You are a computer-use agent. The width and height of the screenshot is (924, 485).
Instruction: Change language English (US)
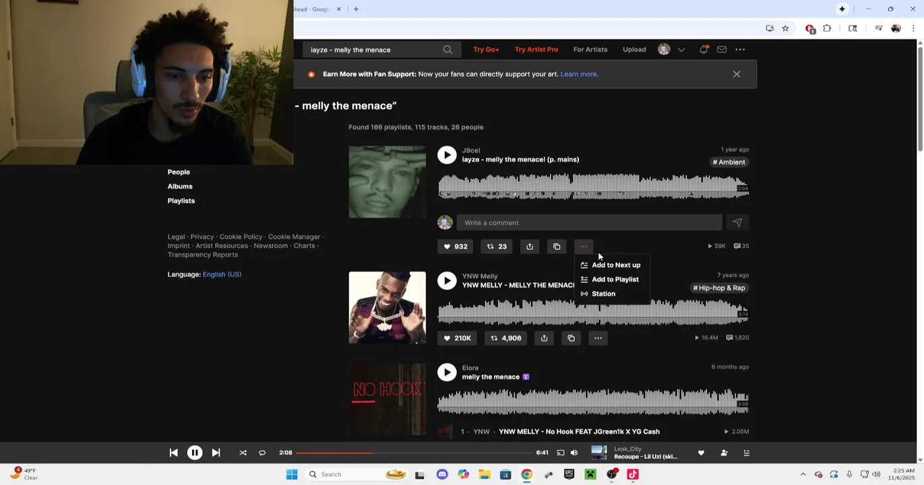click(x=222, y=274)
